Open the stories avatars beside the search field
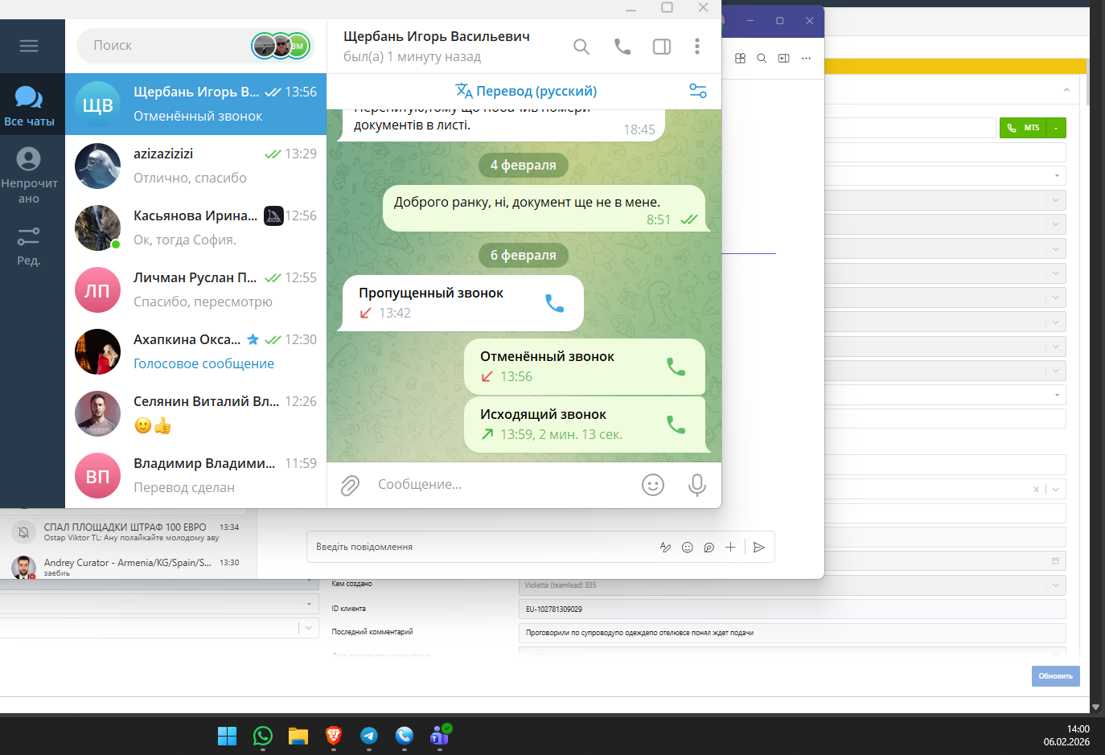Image resolution: width=1105 pixels, height=755 pixels. point(281,46)
